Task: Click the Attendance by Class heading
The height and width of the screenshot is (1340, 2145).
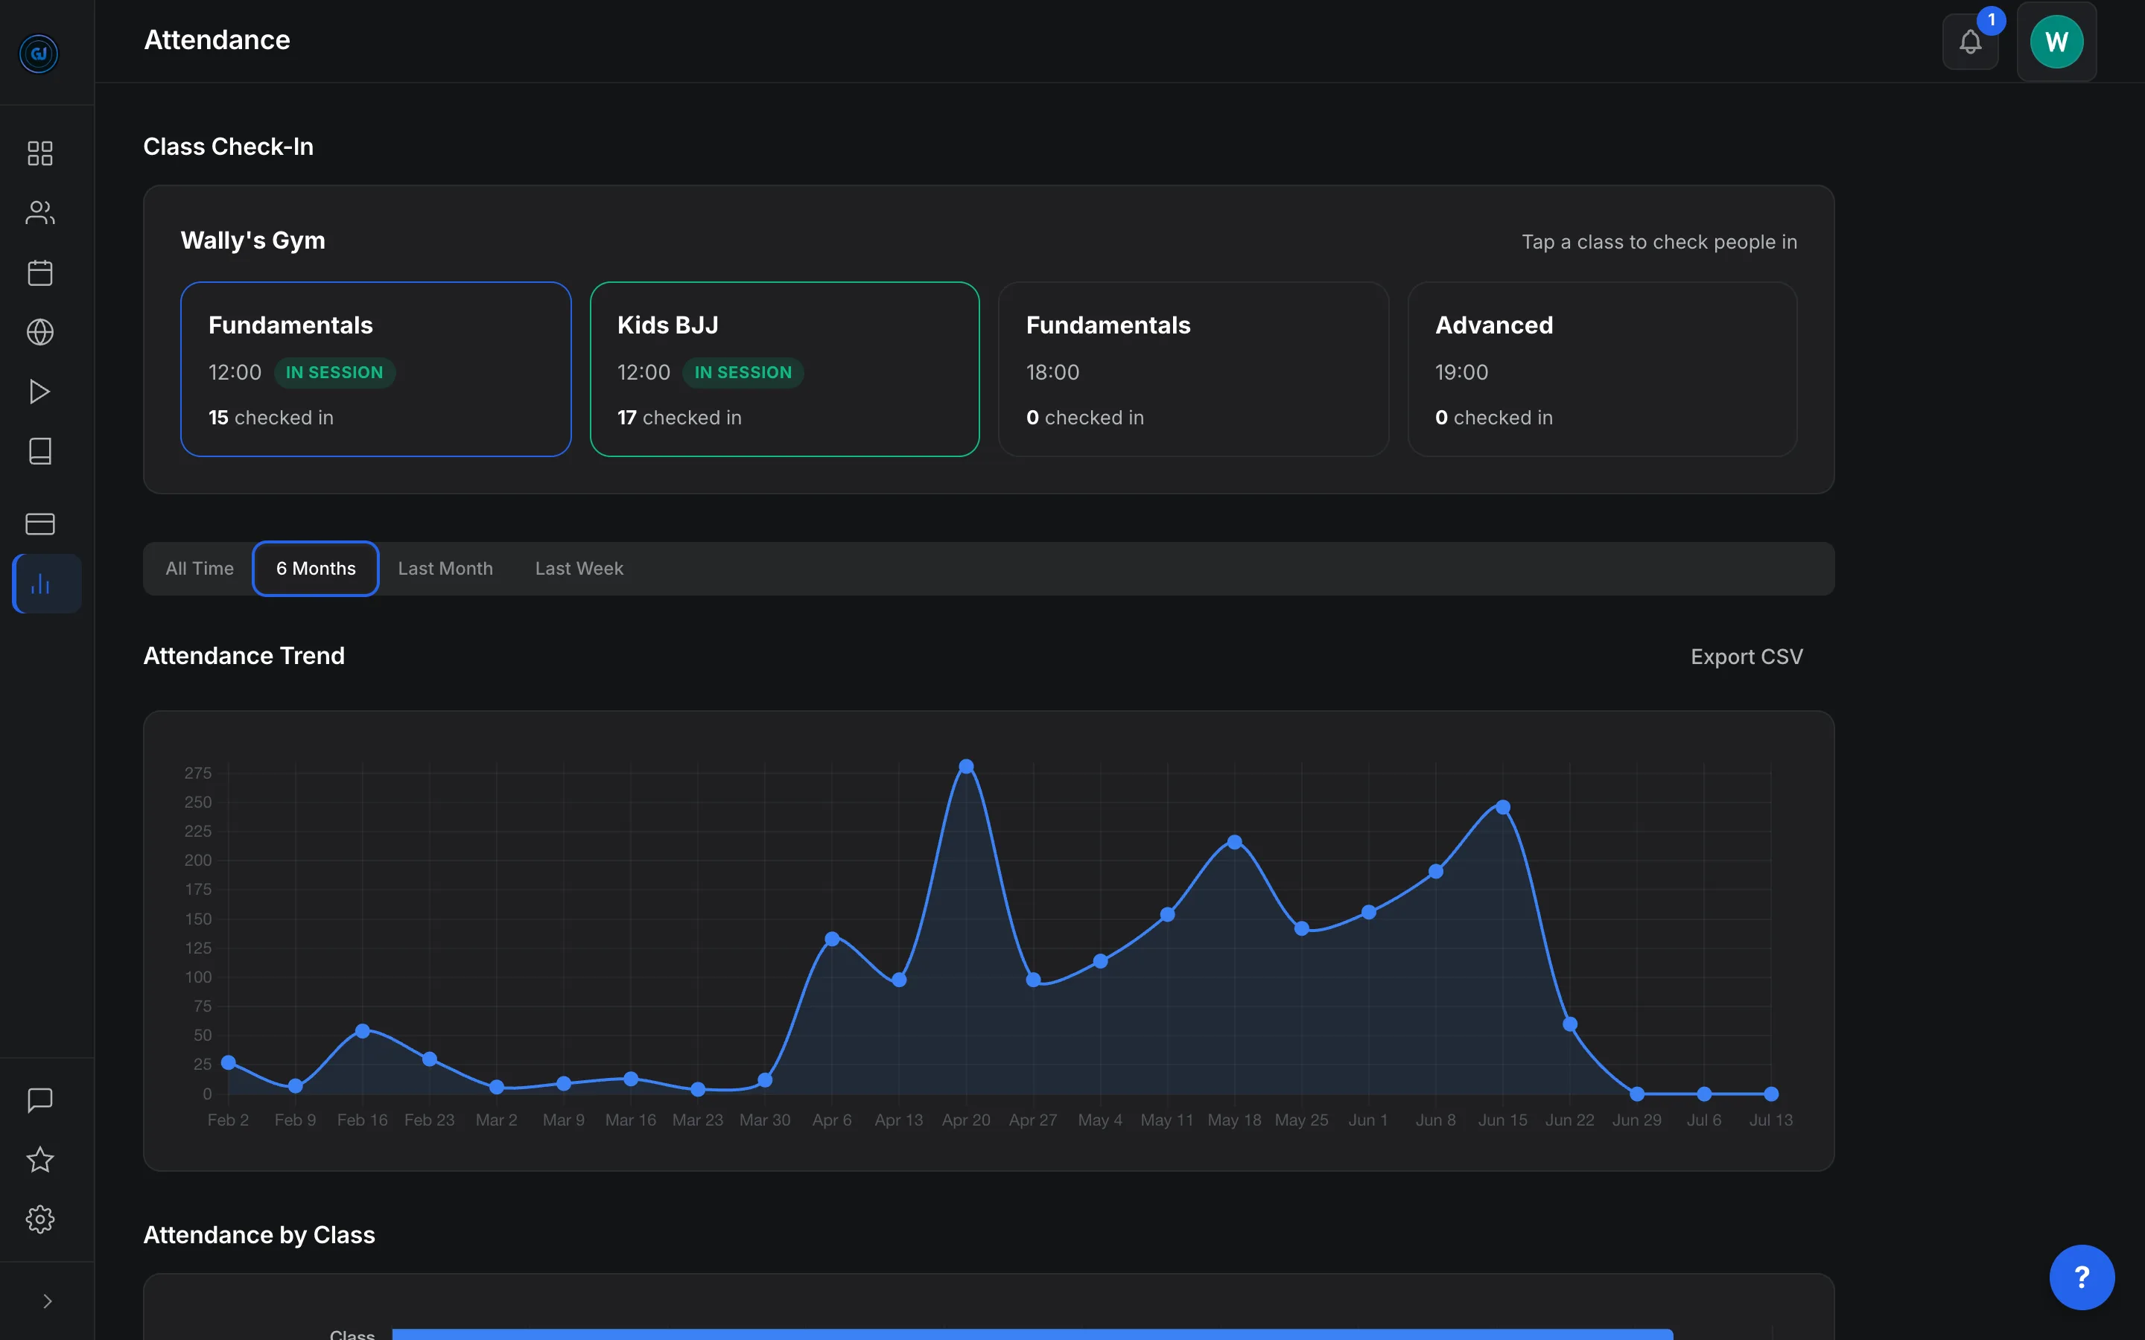Action: click(x=259, y=1234)
